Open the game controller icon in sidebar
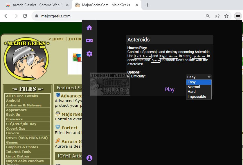This screenshot has width=243, height=165. (x=89, y=41)
